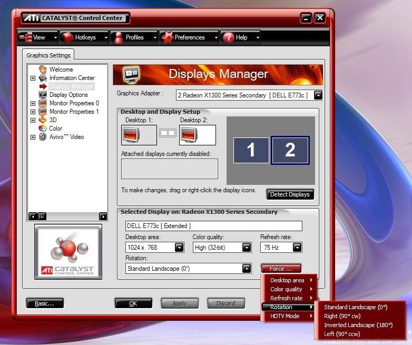This screenshot has width=412, height=345.
Task: Expand the Monitor Properties 0 node
Action: pos(33,103)
